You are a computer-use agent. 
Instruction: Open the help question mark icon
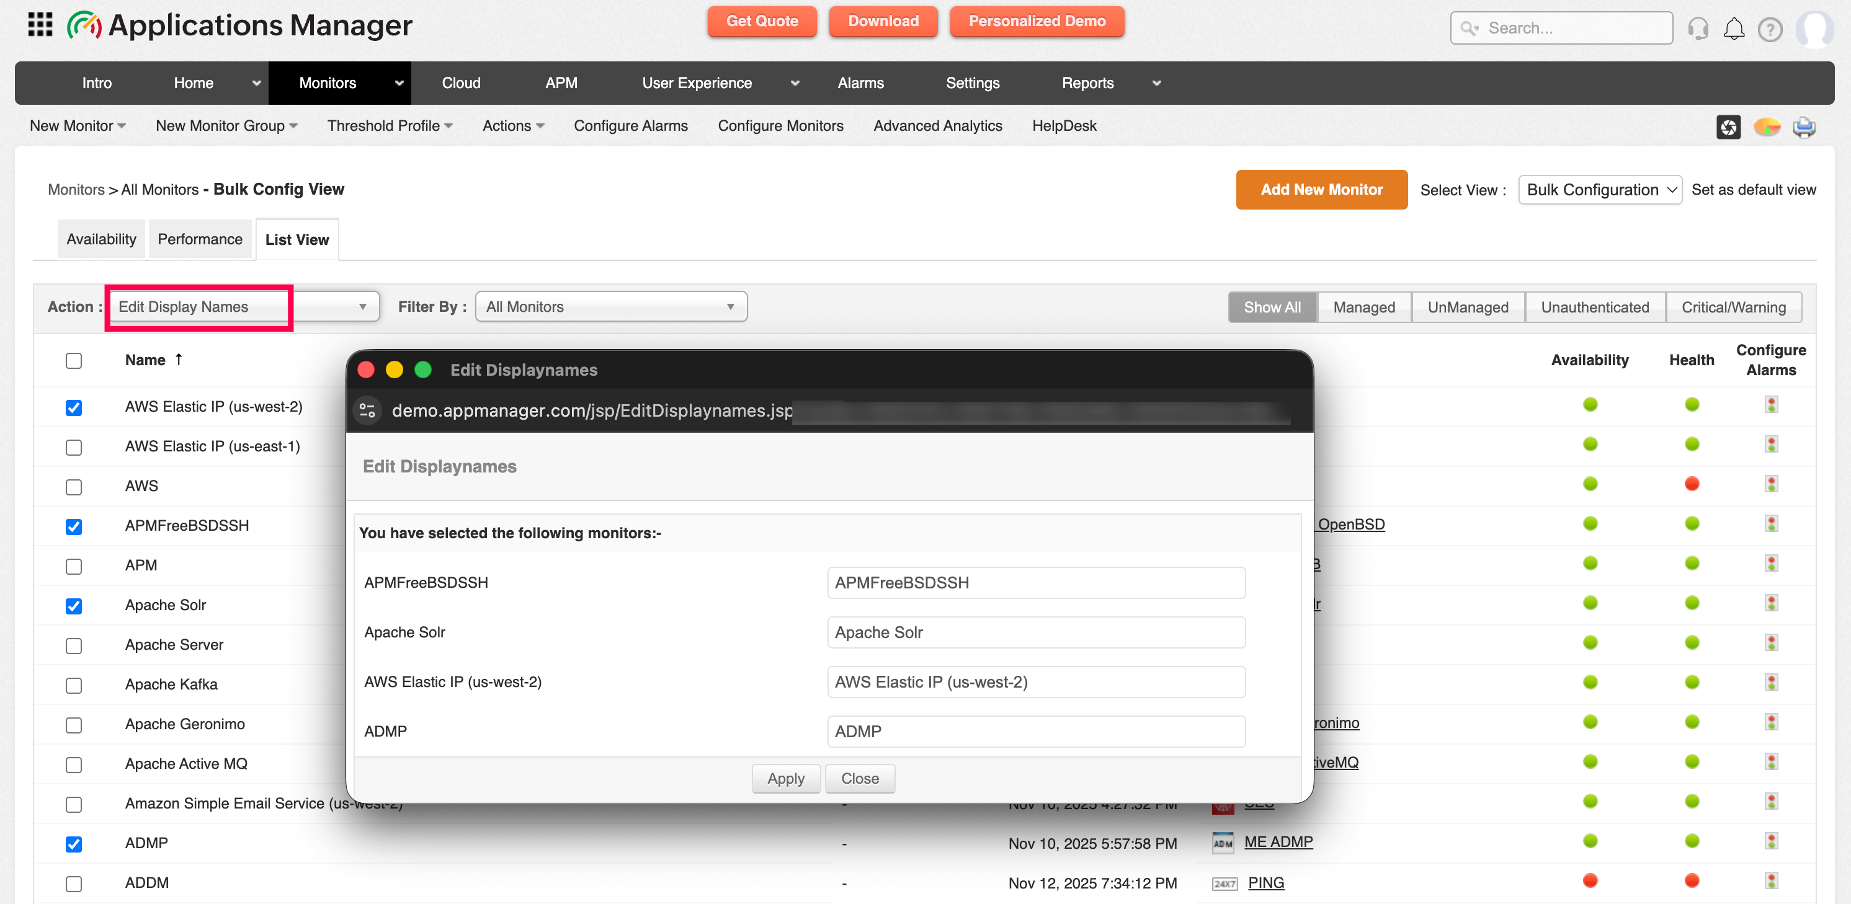(1770, 29)
